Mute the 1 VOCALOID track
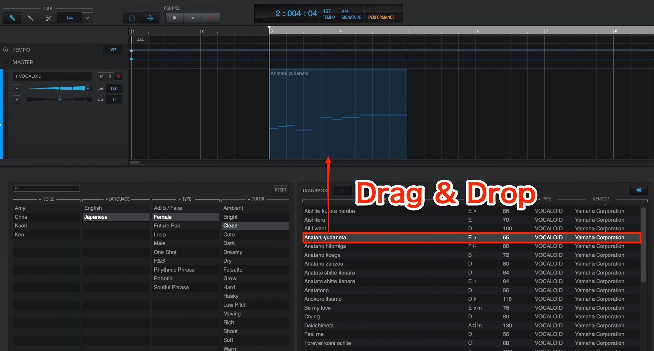Image resolution: width=654 pixels, height=351 pixels. point(101,76)
